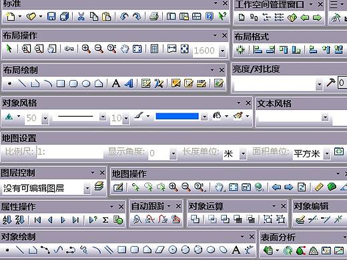This screenshot has width=347, height=260.
Task: Click the globe full-extent icon in map operations
Action: pos(259,187)
